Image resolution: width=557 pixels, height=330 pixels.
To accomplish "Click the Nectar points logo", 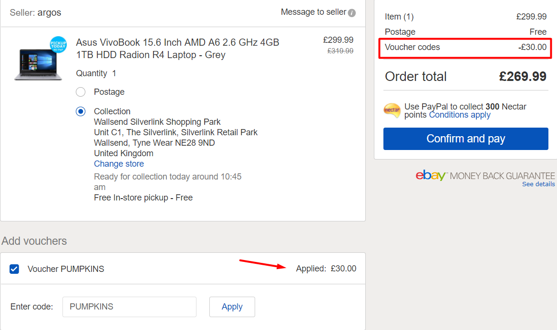I will coord(392,110).
